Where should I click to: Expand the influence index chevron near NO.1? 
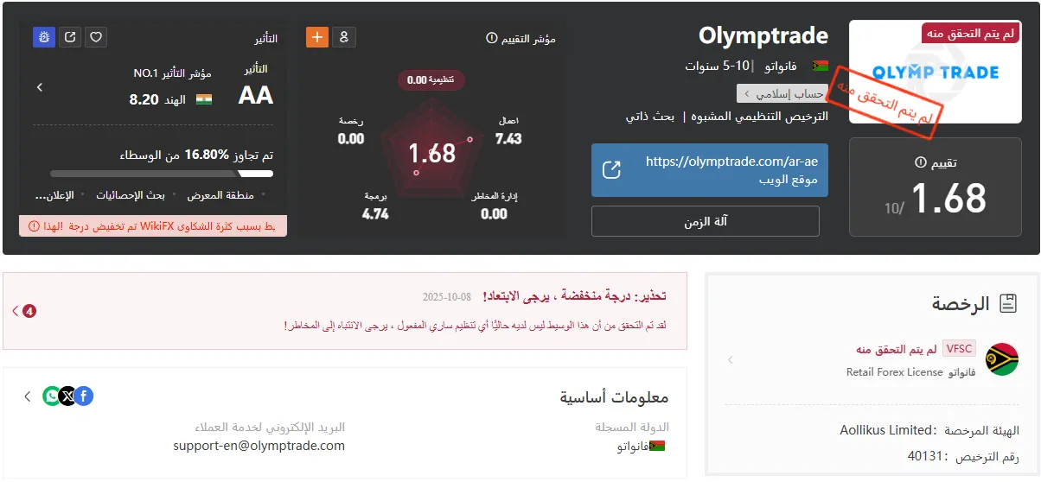pos(40,87)
